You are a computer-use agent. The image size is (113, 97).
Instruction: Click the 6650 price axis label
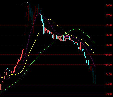click(109, 35)
